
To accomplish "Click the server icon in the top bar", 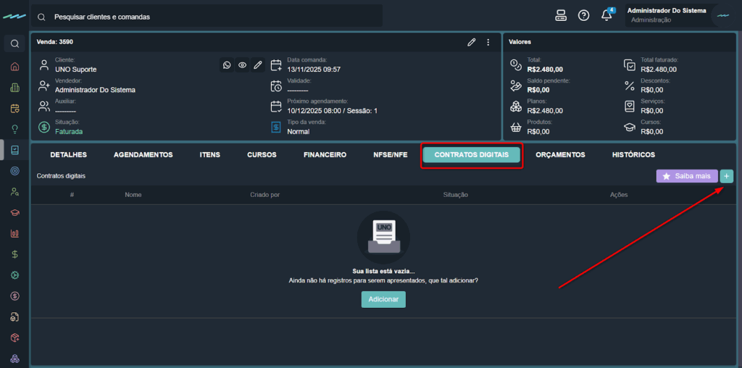I will pyautogui.click(x=560, y=16).
